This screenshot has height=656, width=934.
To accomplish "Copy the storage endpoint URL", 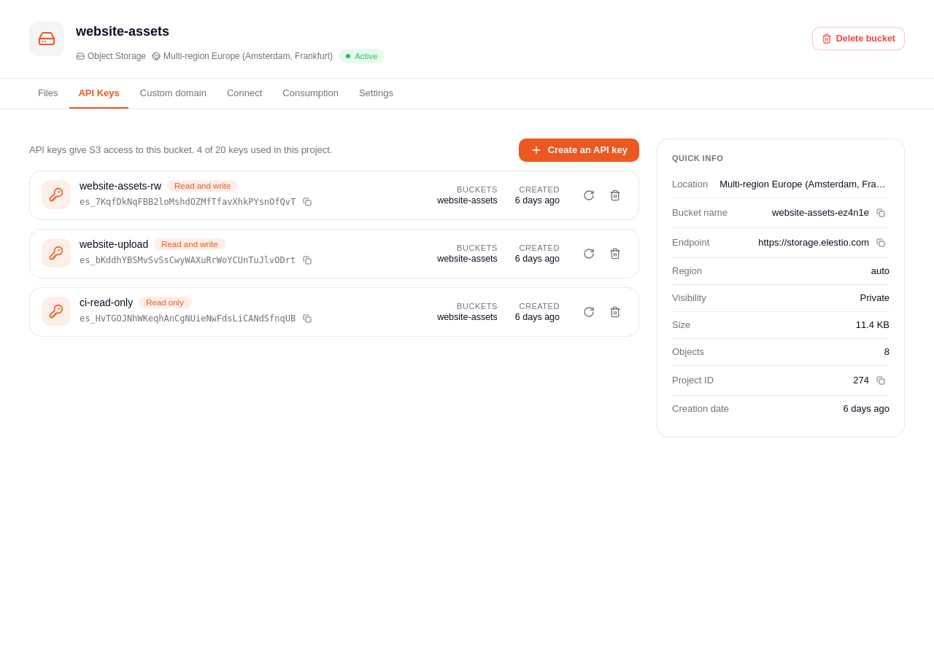I will click(881, 243).
